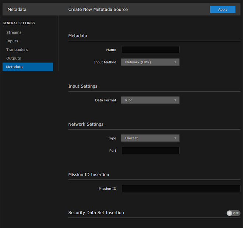The height and width of the screenshot is (228, 243).
Task: Focus the Name text field
Action: pyautogui.click(x=150, y=50)
